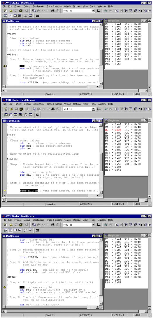This screenshot has height=318, width=153.
Task: Click Copy icon in bottom window toolbar
Action: click(x=34, y=225)
